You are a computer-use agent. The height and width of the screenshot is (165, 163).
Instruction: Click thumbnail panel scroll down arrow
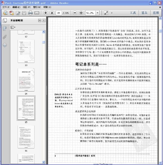click(43, 162)
